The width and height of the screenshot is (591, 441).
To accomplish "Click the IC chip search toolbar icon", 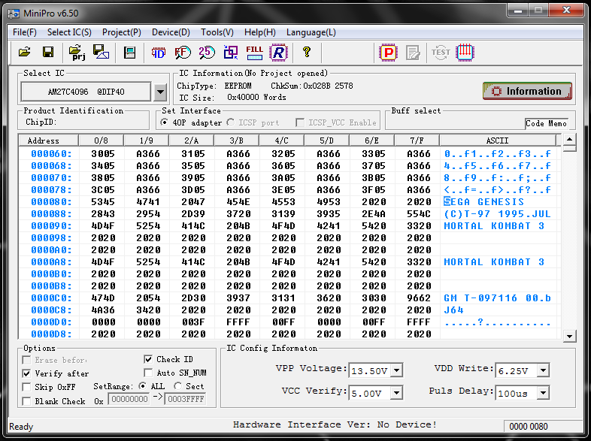I will 129,53.
